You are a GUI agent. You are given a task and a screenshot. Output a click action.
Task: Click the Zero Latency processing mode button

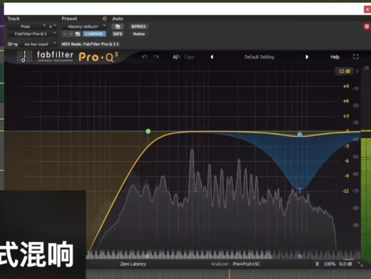(x=133, y=264)
